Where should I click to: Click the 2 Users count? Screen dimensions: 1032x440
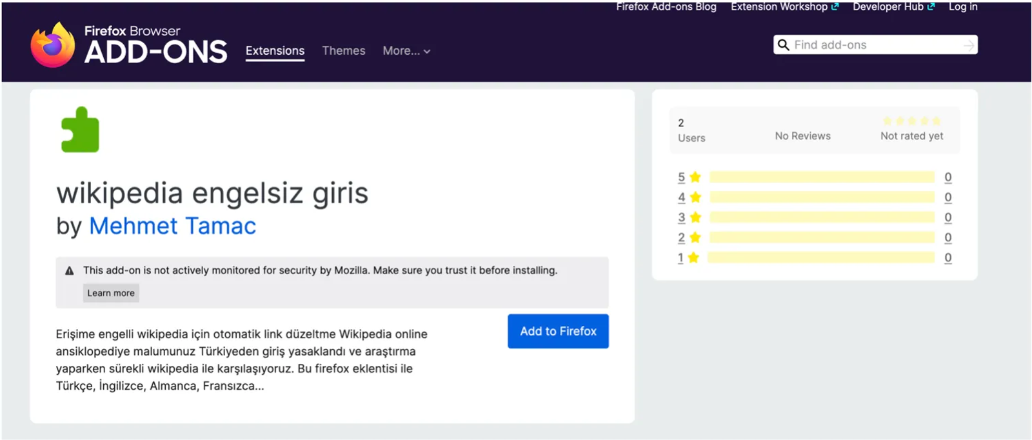pyautogui.click(x=691, y=130)
